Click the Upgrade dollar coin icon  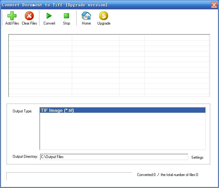tap(104, 16)
